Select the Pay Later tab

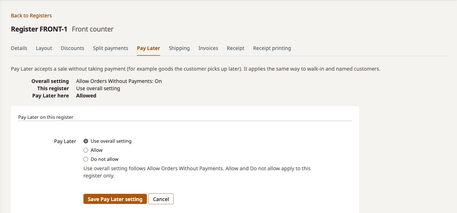pyautogui.click(x=148, y=48)
